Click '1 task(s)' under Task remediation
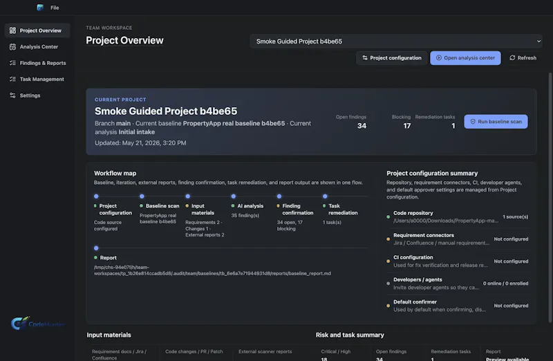The image size is (553, 361). 332,222
